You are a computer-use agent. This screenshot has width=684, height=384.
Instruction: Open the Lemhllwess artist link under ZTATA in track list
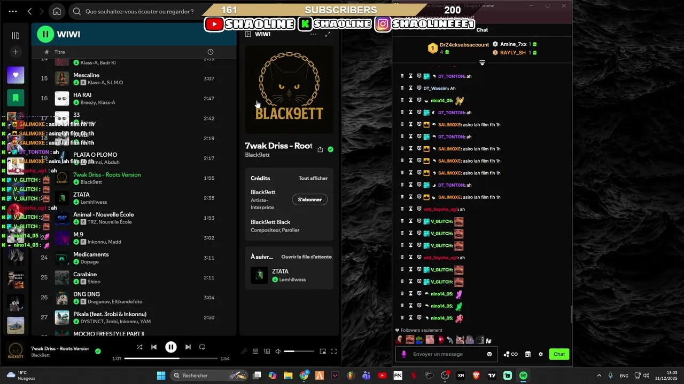point(94,202)
